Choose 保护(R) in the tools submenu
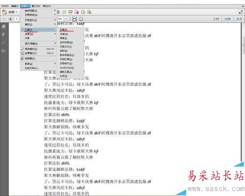 pyautogui.click(x=70, y=51)
